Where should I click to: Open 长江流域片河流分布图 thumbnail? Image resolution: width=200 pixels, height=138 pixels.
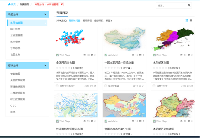(76, 105)
